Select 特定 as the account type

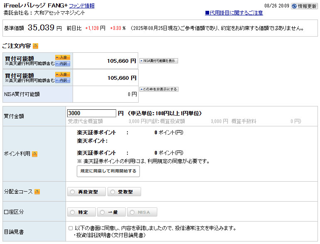[81, 212]
